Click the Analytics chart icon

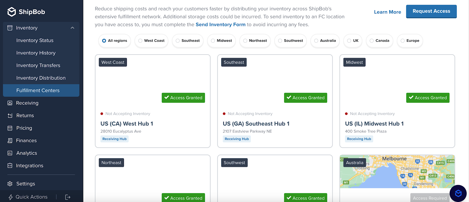pos(10,153)
